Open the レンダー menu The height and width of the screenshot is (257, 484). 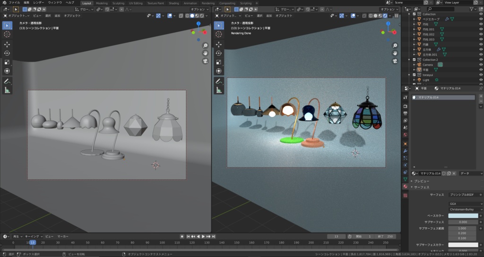(39, 3)
